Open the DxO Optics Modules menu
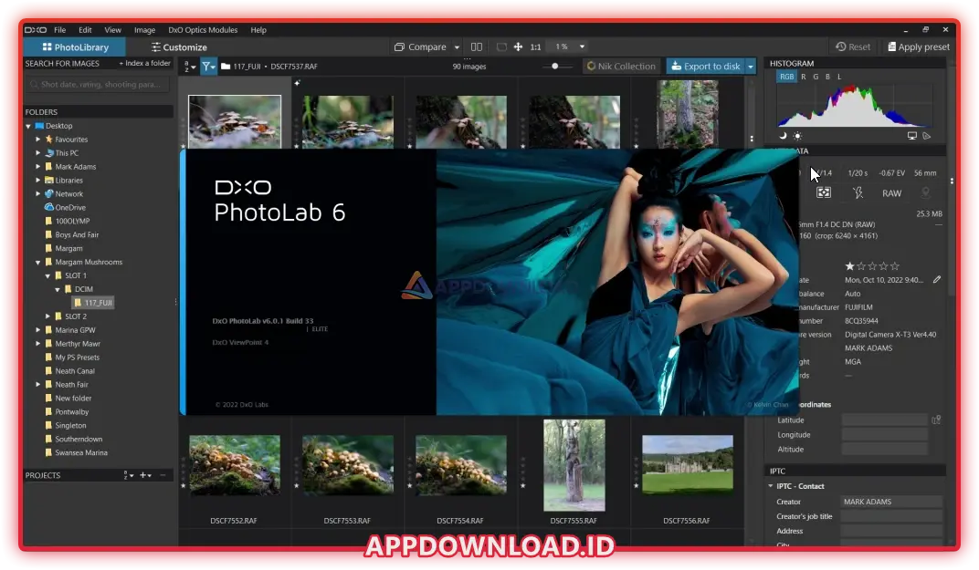Image resolution: width=979 pixels, height=570 pixels. (204, 30)
